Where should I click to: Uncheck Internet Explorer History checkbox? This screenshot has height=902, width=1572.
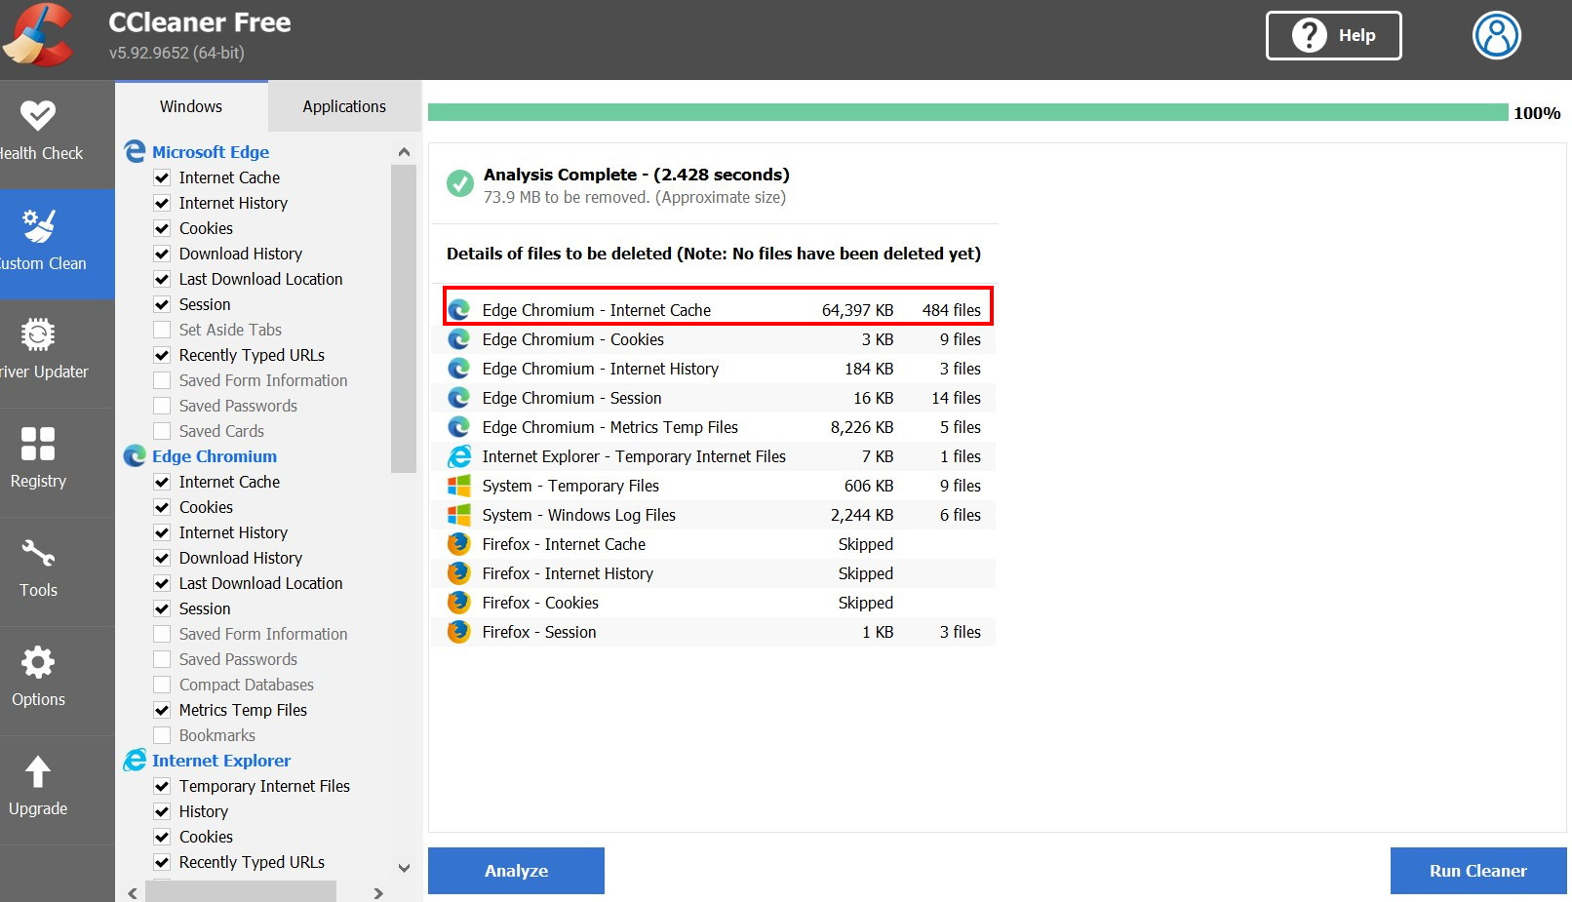[162, 811]
